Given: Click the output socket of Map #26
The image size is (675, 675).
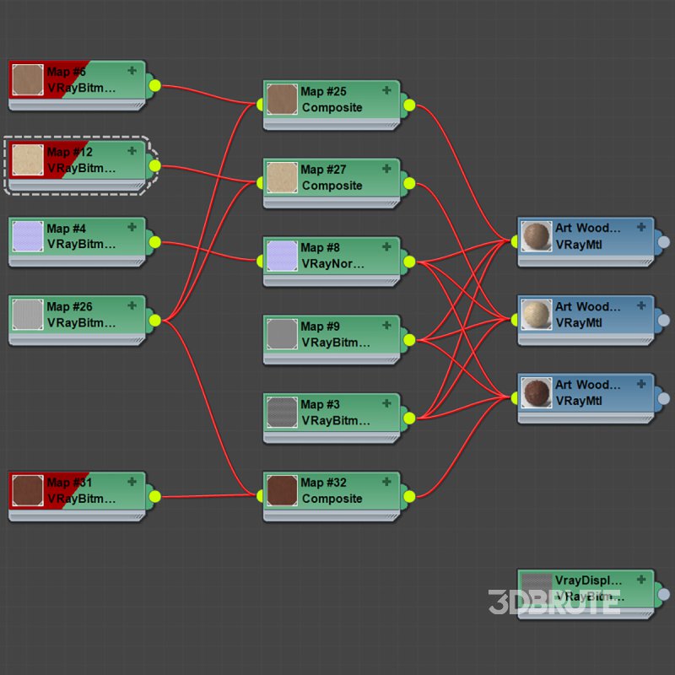Looking at the screenshot, I should (154, 320).
